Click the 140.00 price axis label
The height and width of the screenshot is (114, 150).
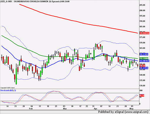[x=142, y=75]
